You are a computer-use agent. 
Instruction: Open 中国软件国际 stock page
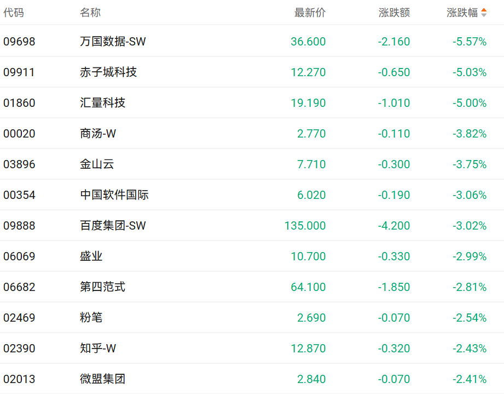(x=114, y=195)
